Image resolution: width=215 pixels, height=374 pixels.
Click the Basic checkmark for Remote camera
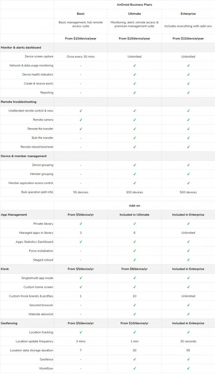coord(81,120)
